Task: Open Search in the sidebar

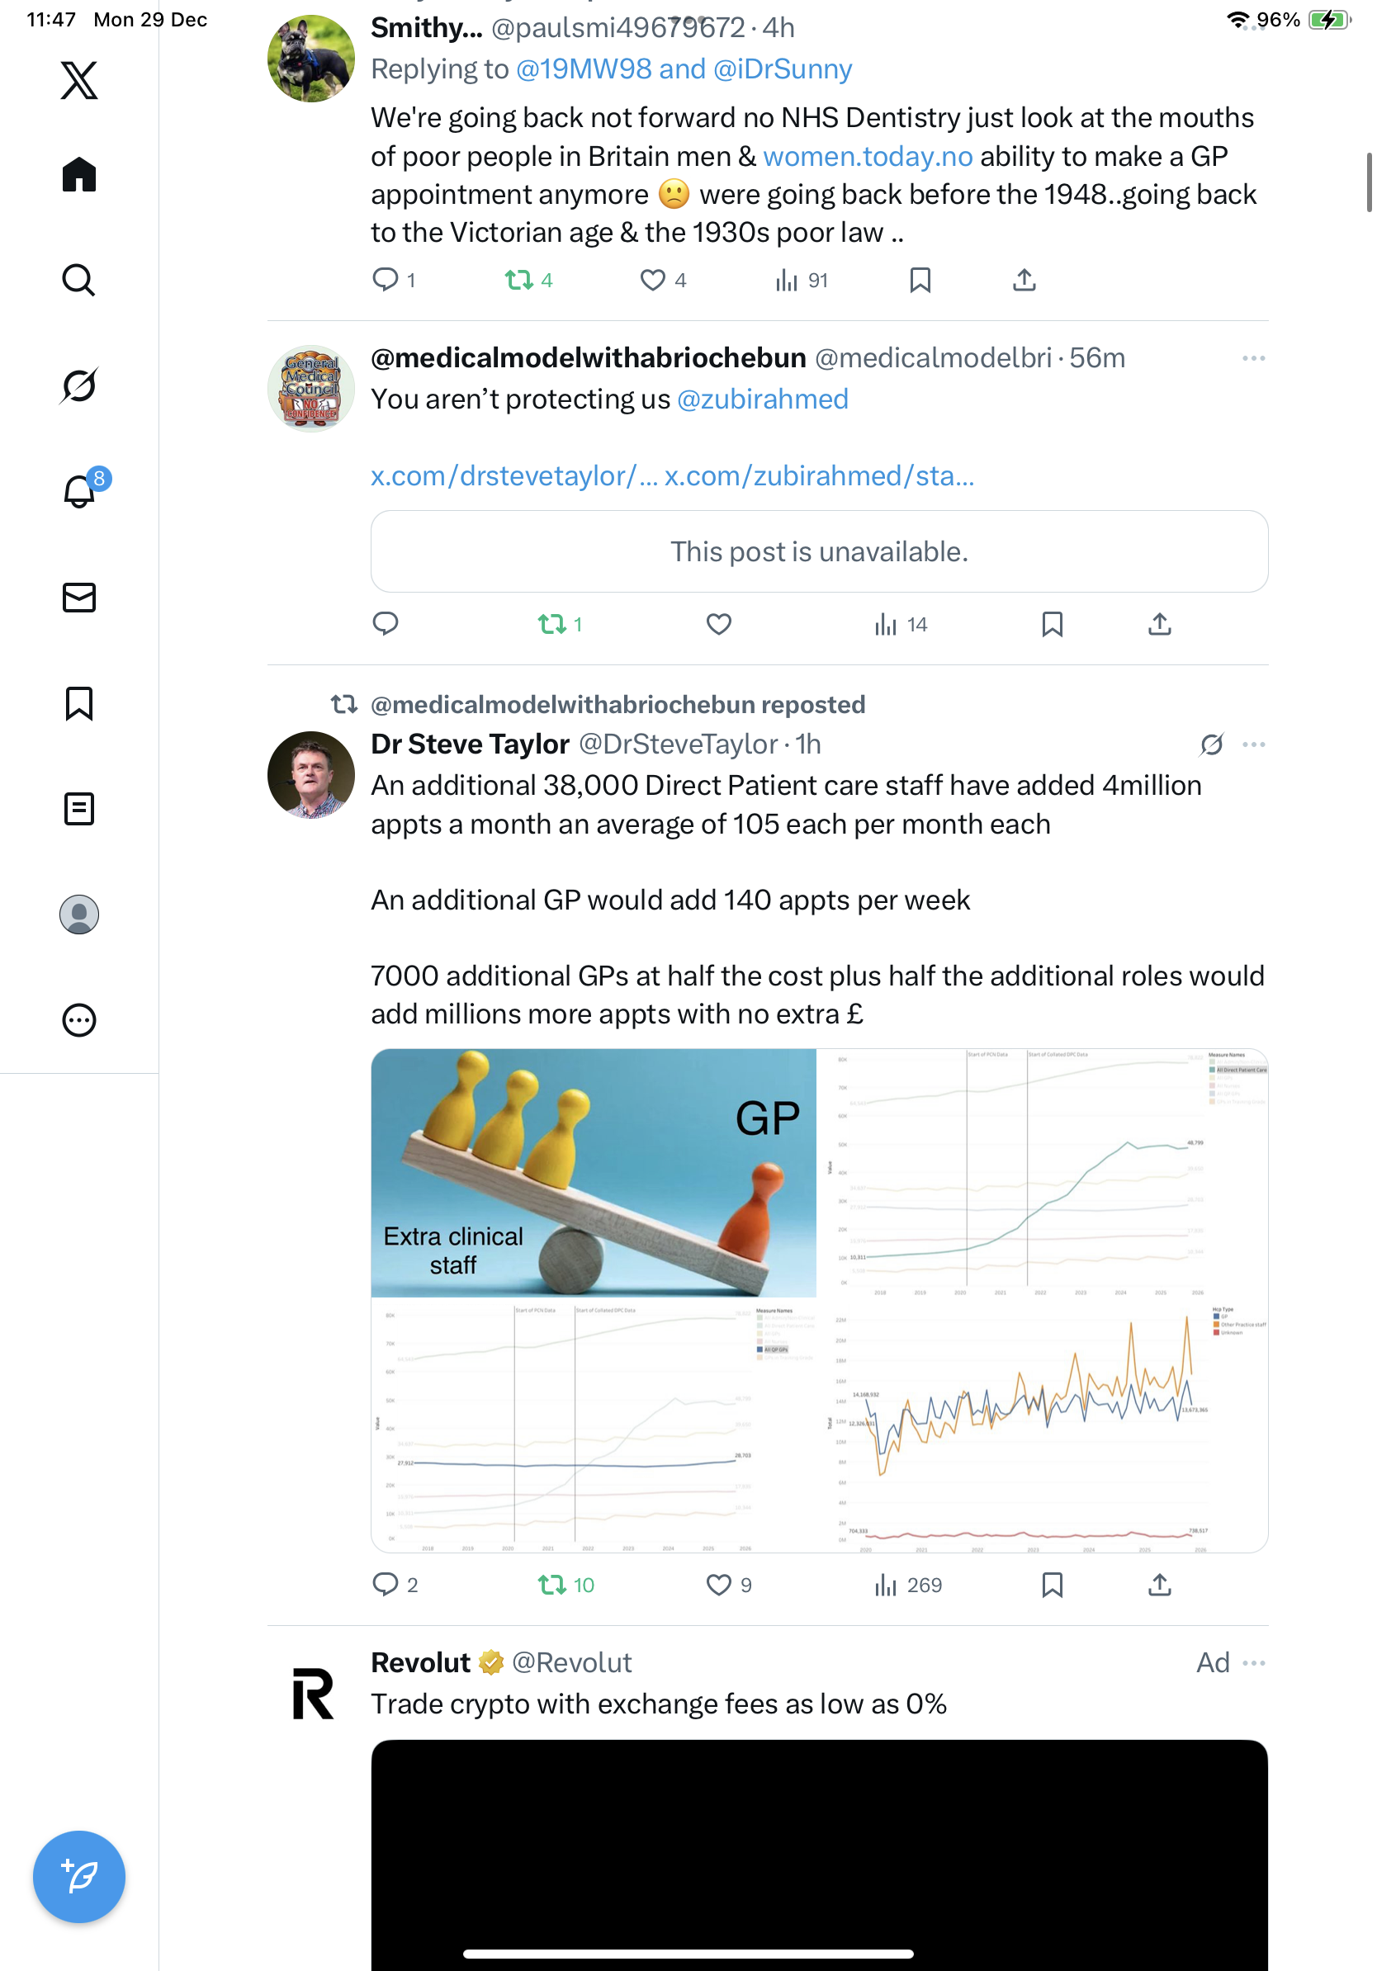Action: click(x=79, y=280)
